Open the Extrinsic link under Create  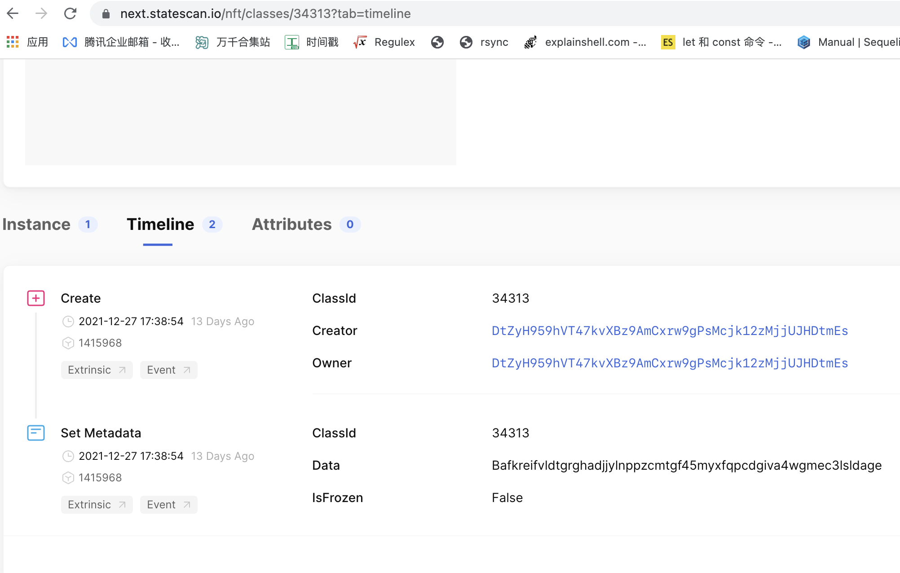click(97, 370)
